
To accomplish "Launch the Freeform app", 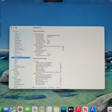I will (x=64, y=109).
